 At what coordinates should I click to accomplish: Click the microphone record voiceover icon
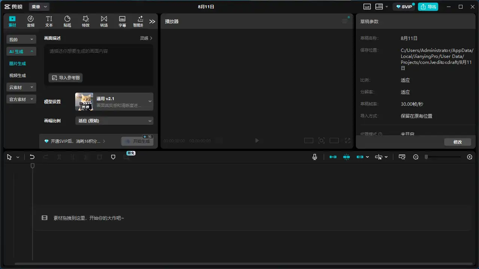click(x=315, y=157)
